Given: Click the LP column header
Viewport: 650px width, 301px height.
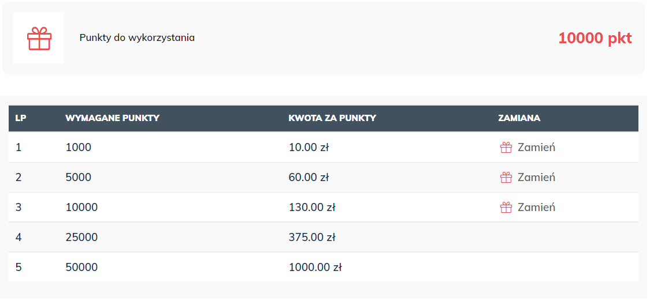Looking at the screenshot, I should click(21, 118).
